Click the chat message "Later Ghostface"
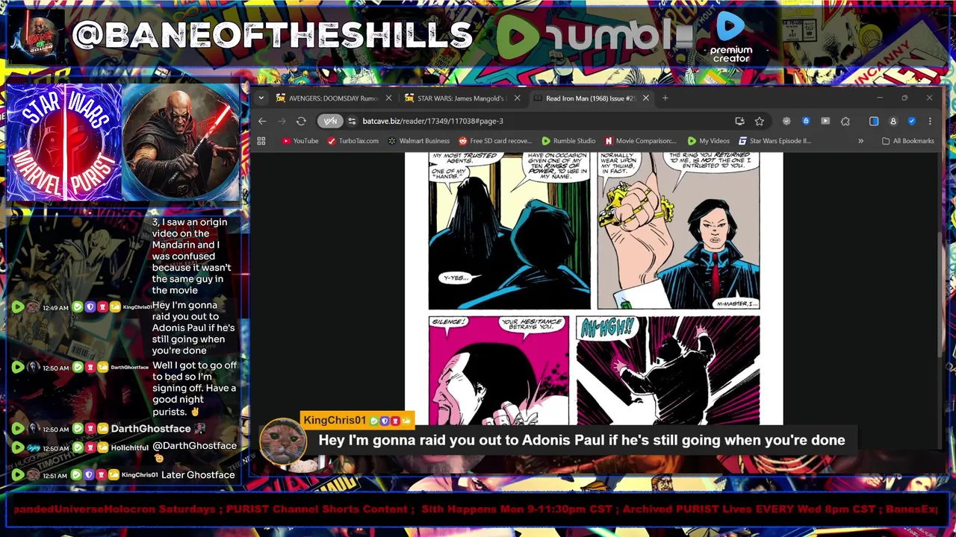Image resolution: width=956 pixels, height=537 pixels. click(199, 475)
